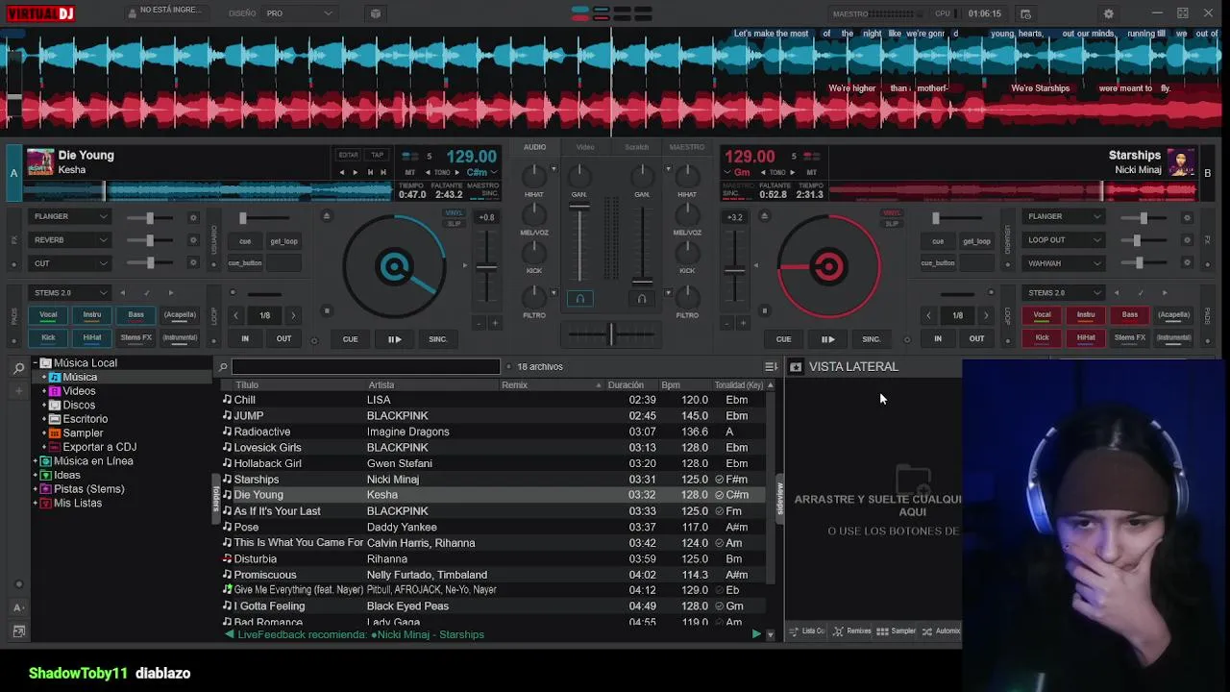Image resolution: width=1230 pixels, height=692 pixels.
Task: Toggle HiHat stem pad on deck A
Action: (92, 337)
